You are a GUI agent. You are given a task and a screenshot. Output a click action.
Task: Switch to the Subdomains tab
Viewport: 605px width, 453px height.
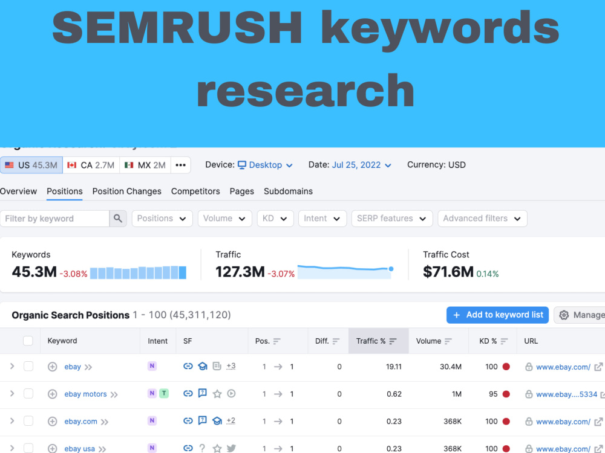click(x=288, y=191)
